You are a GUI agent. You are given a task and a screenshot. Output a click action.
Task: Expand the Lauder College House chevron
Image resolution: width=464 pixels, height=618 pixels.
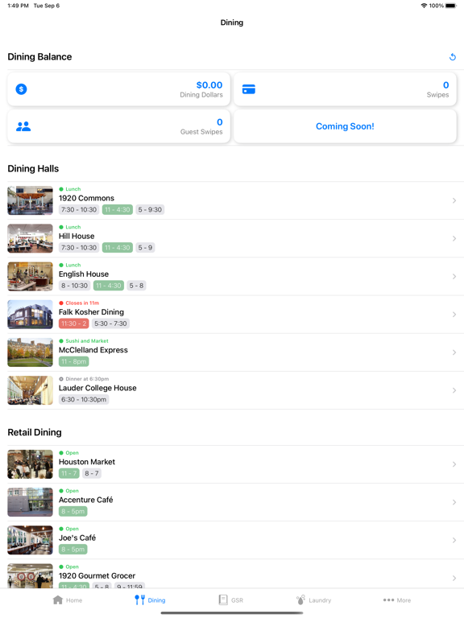(x=454, y=390)
